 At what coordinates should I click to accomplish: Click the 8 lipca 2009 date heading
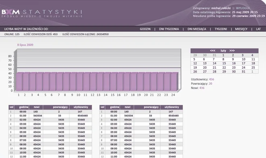25,45
